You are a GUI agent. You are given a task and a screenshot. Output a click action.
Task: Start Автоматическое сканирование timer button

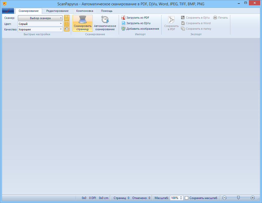105,23
